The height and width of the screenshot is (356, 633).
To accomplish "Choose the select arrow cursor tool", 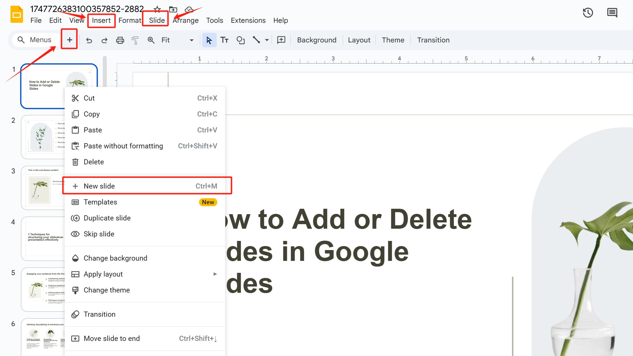I will [209, 40].
